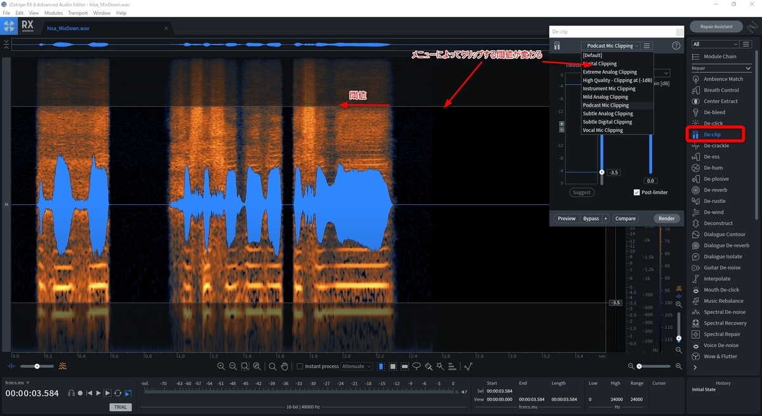Image resolution: width=762 pixels, height=416 pixels.
Task: Open the Attenuate mode dropdown
Action: pyautogui.click(x=357, y=367)
